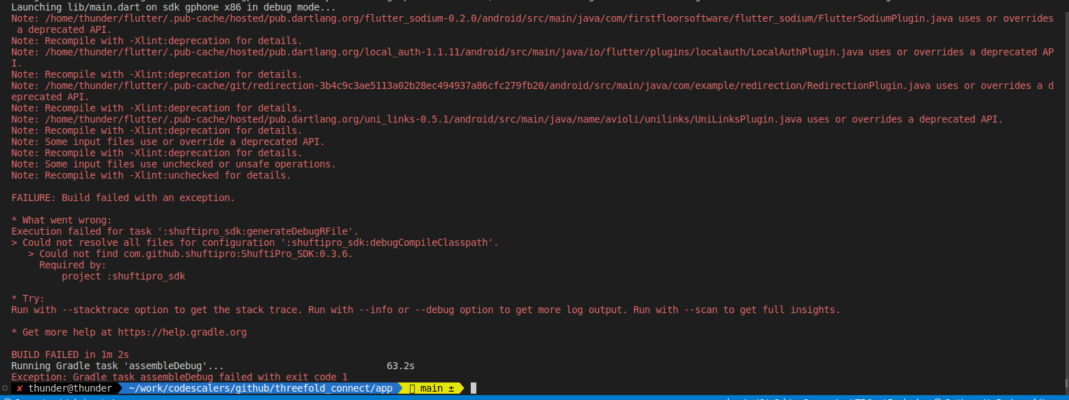Click 'FAILURE: Build failed with an exception.'
Image resolution: width=1069 pixels, height=400 pixels.
(x=123, y=198)
